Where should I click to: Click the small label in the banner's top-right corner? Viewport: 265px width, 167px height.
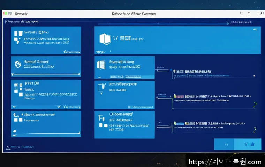pyautogui.click(x=255, y=30)
